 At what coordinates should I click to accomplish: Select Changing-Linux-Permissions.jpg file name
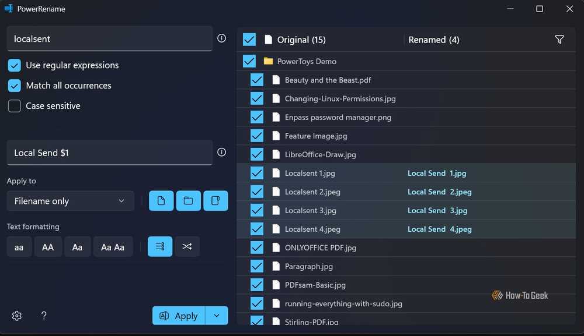340,99
